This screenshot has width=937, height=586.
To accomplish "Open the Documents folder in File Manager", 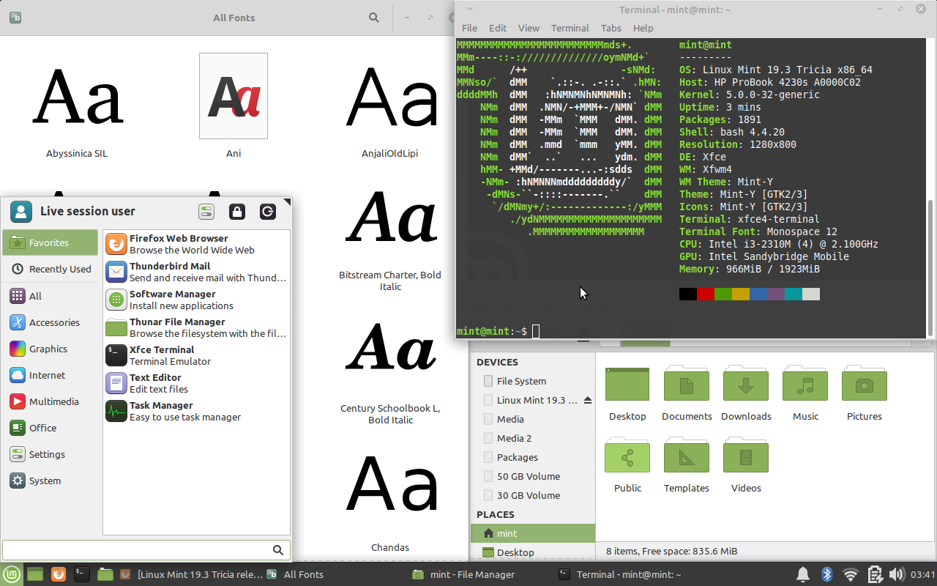I will pyautogui.click(x=687, y=394).
